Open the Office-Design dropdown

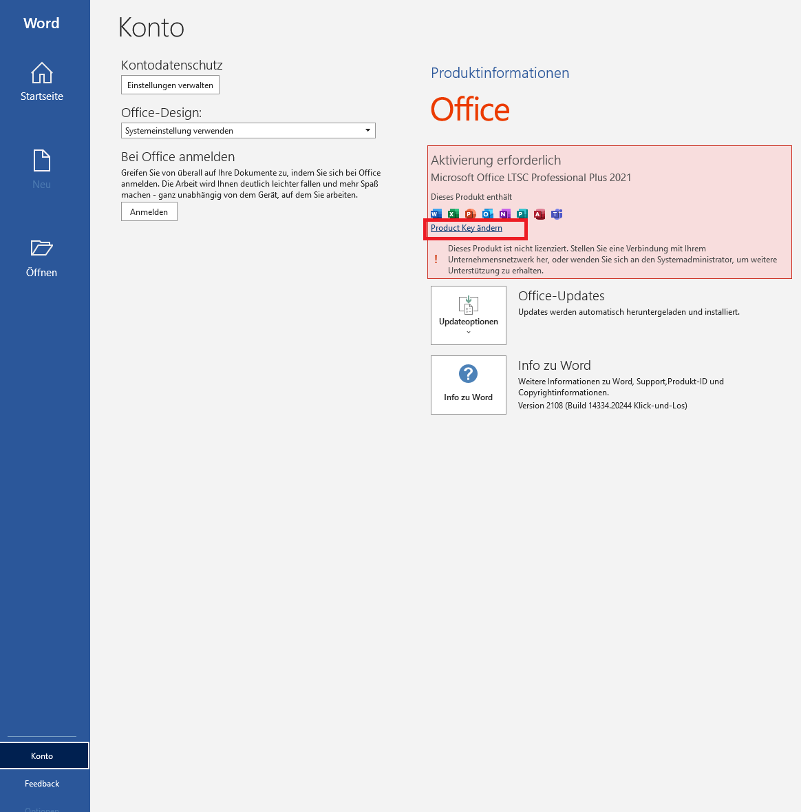click(x=248, y=130)
